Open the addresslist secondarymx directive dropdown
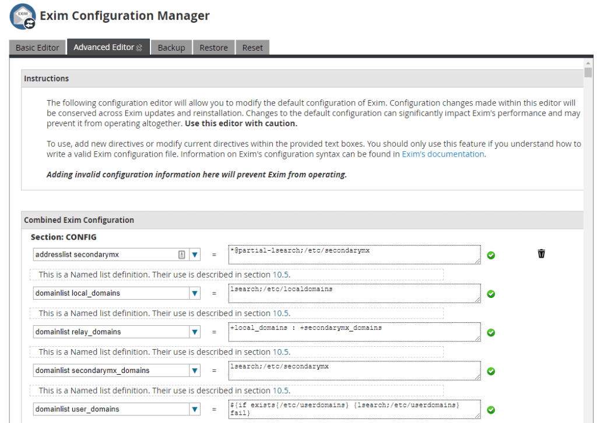Screen dimensions: 597x423 click(x=195, y=254)
